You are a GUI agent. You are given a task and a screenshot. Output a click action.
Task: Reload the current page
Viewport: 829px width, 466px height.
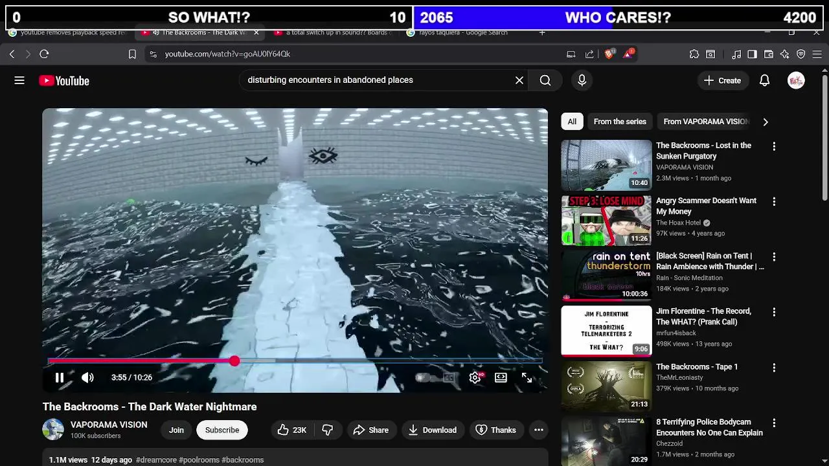(44, 54)
